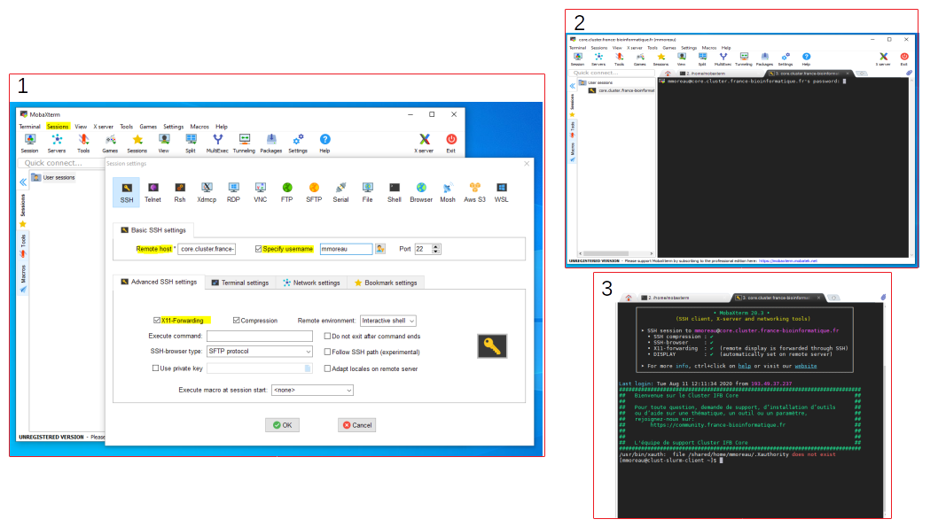The width and height of the screenshot is (938, 527).
Task: Choose FTP session type
Action: (x=287, y=192)
